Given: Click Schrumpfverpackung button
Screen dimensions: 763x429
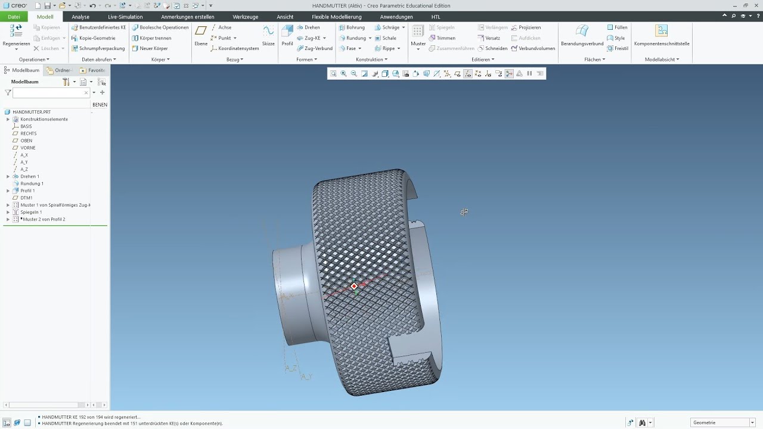Looking at the screenshot, I should [98, 48].
